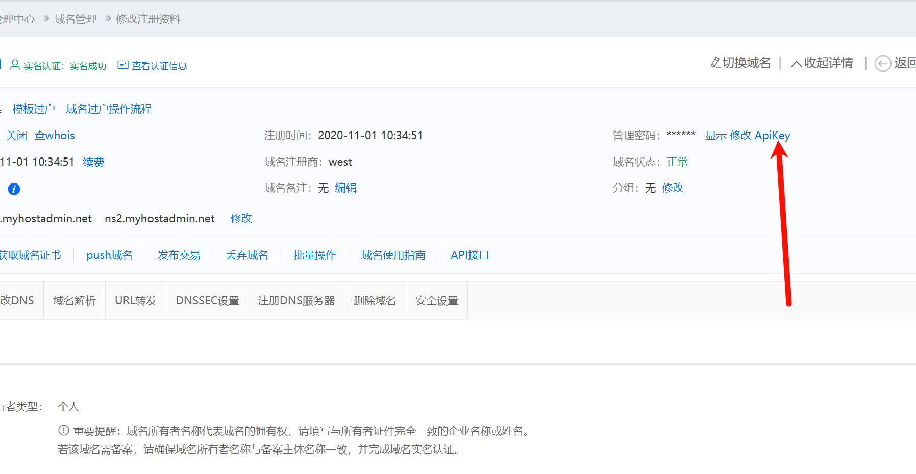Click the real-name verification person icon
916x474 pixels.
coord(15,65)
